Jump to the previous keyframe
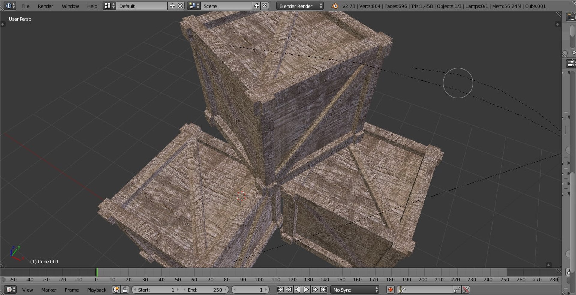Screen dimensions: 576x295 pos(289,290)
